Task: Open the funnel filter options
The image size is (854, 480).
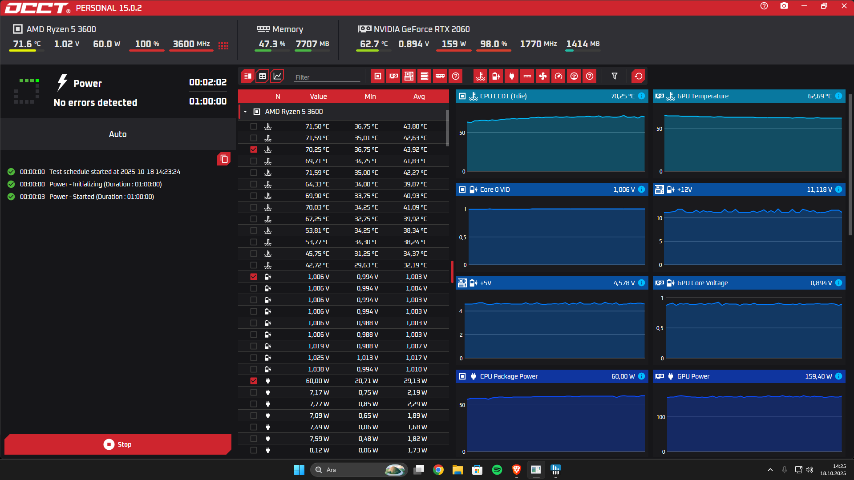Action: coord(615,76)
